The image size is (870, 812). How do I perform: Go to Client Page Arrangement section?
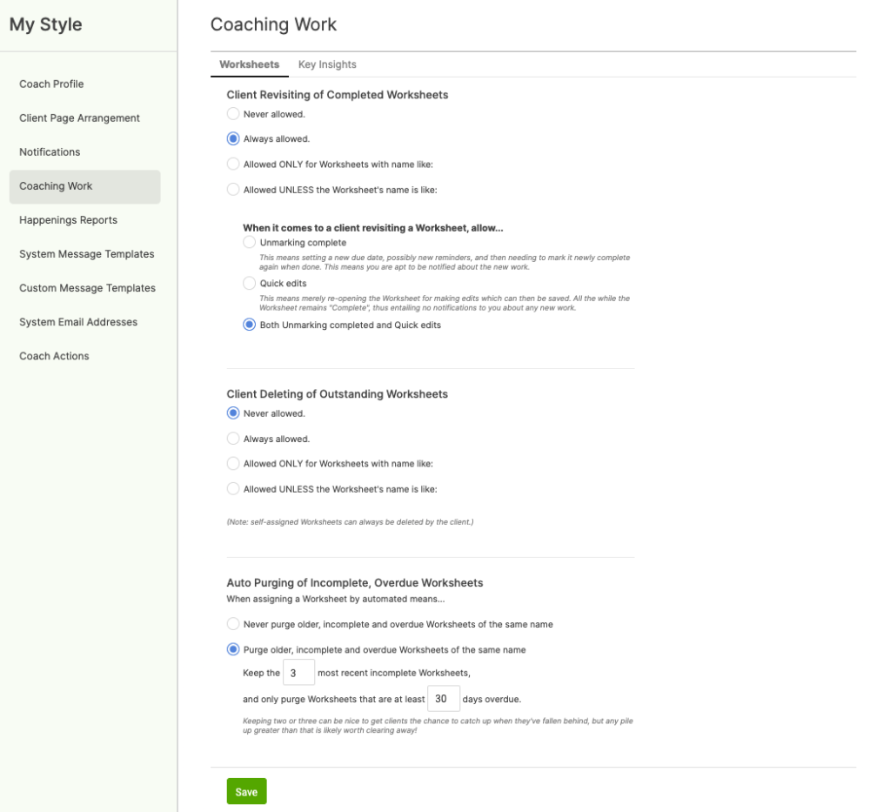coord(79,118)
